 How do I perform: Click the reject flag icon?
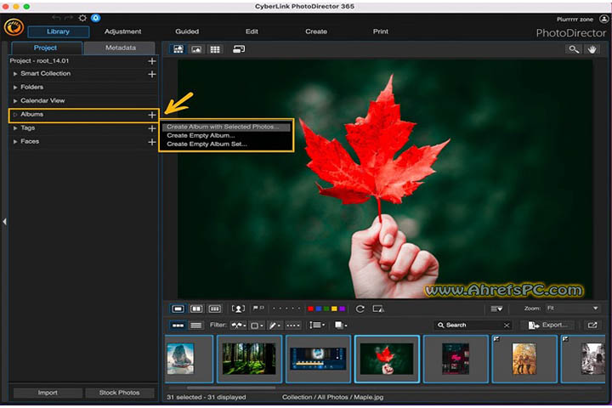(262, 309)
